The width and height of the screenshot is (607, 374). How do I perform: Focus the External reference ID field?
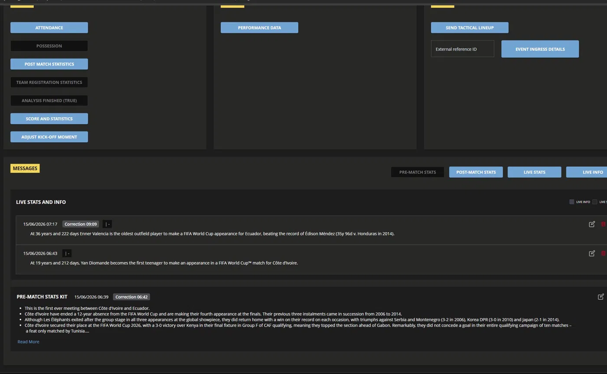coord(462,49)
